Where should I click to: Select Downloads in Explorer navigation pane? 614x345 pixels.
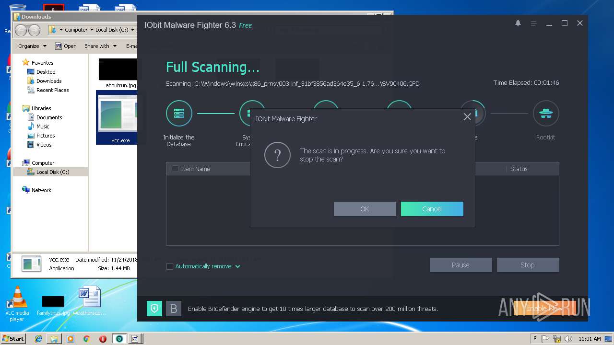pyautogui.click(x=49, y=81)
